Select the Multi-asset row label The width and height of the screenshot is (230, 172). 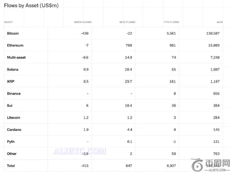(x=16, y=58)
